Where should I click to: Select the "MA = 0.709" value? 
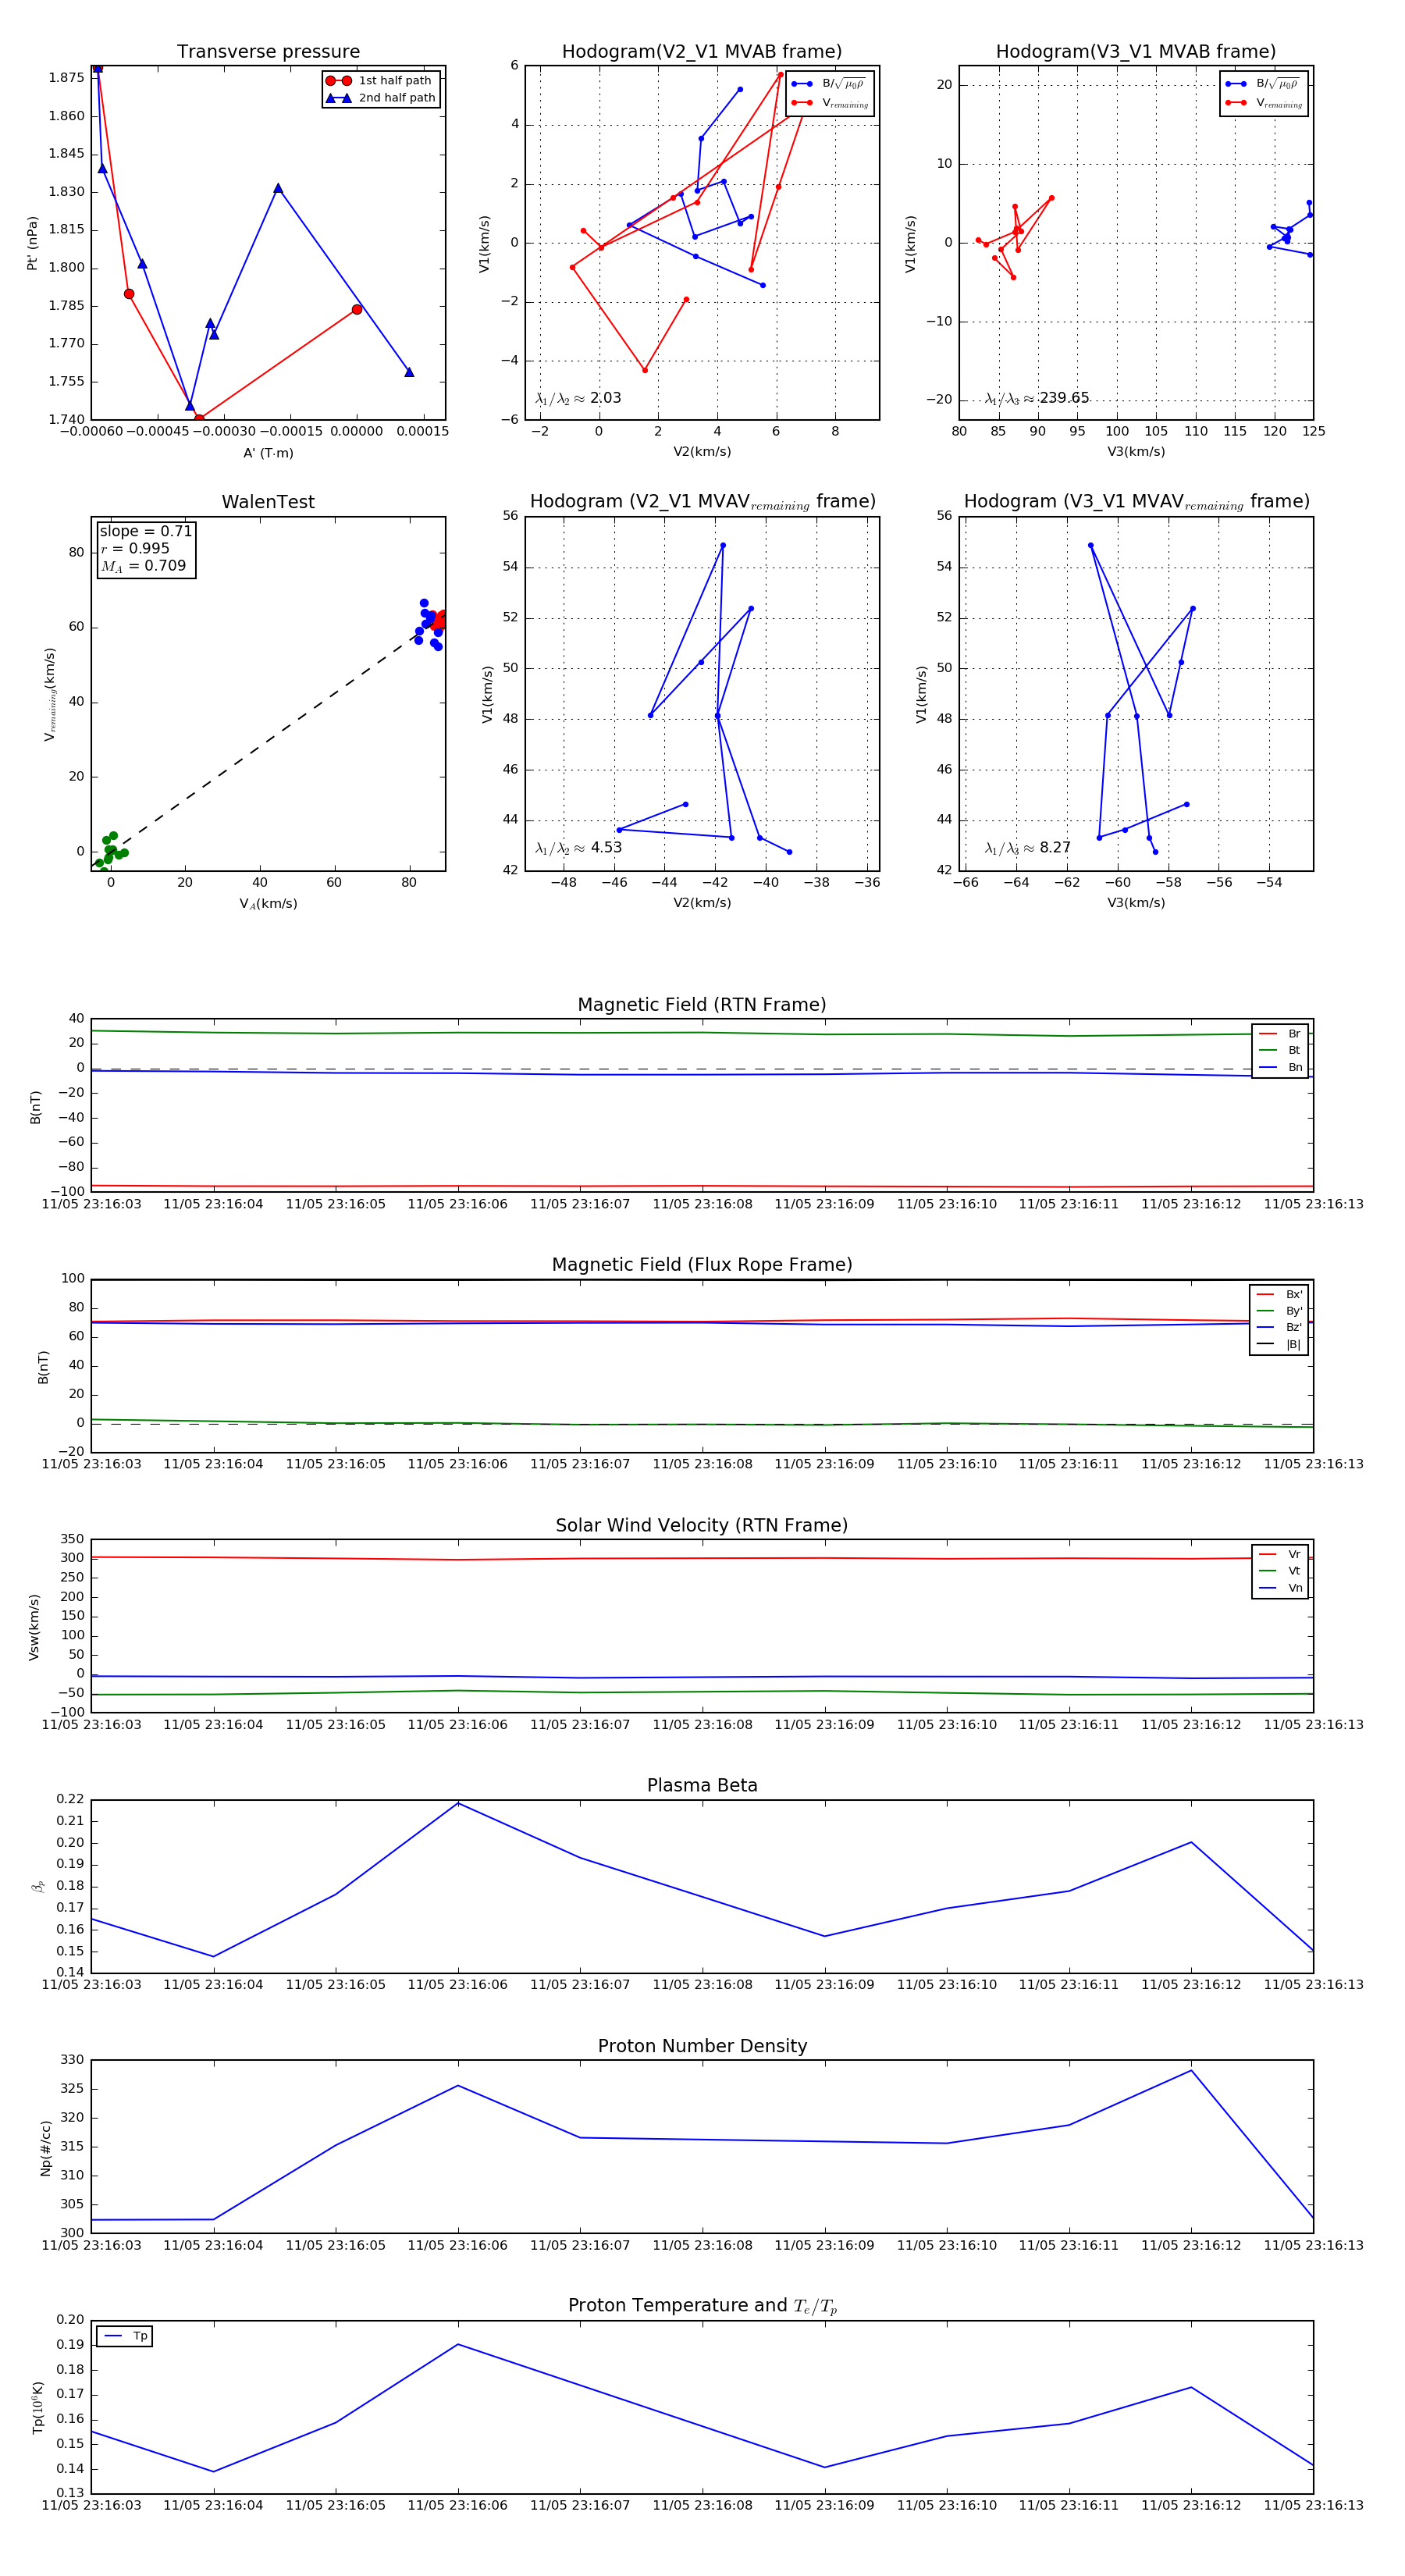coord(143,566)
